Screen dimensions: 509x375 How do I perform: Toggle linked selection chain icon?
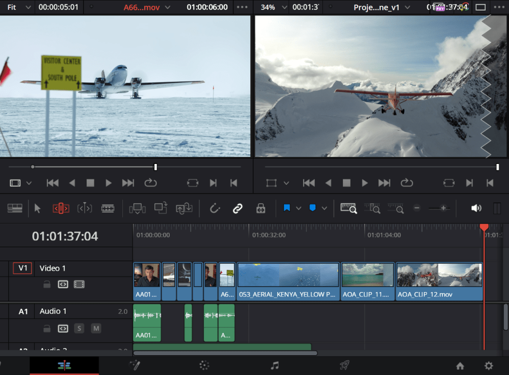(237, 209)
